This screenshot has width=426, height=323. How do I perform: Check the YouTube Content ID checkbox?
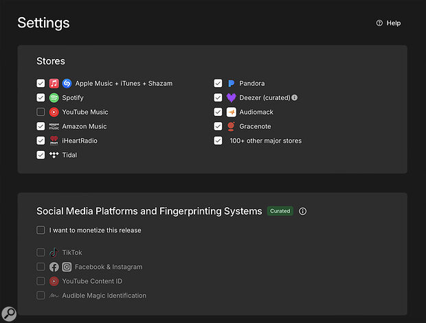41,281
